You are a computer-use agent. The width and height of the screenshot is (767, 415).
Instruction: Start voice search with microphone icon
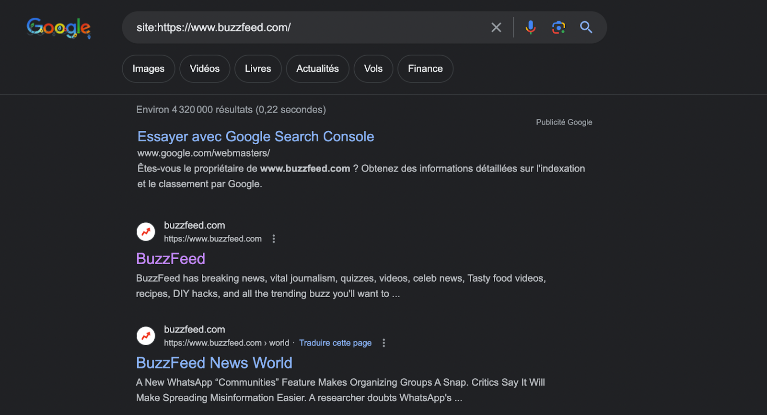pos(530,28)
